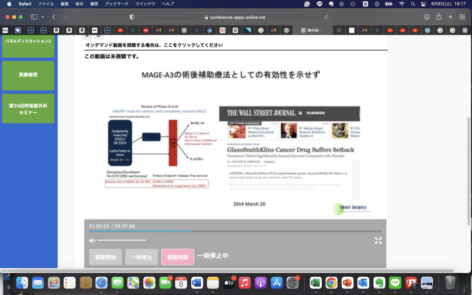This screenshot has height=295, width=472.
Task: Reload the page in address bar
Action: click(327, 17)
